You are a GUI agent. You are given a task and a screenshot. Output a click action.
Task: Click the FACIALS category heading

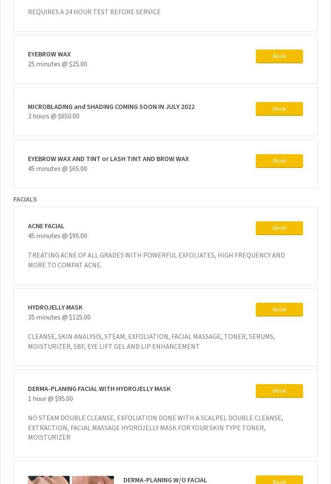(25, 199)
